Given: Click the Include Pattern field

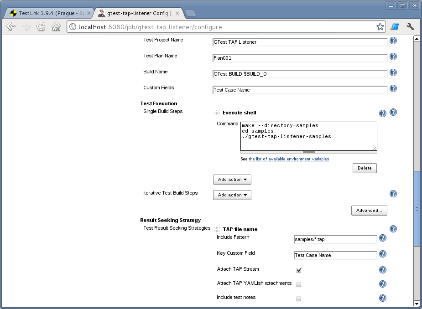Looking at the screenshot, I should pyautogui.click(x=335, y=239).
